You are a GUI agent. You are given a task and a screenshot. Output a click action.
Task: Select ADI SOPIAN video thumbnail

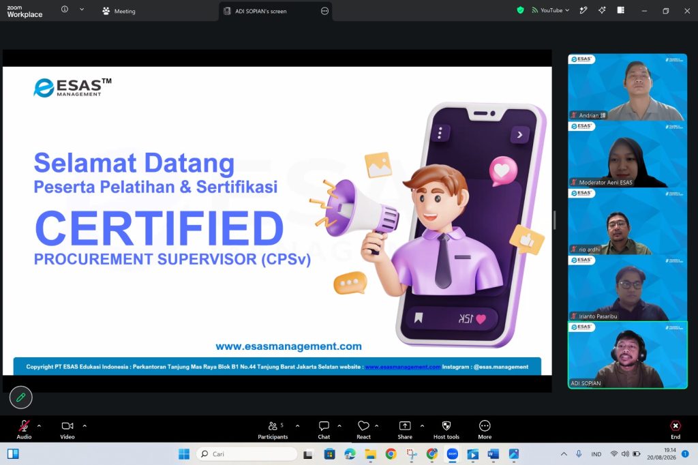pyautogui.click(x=627, y=355)
